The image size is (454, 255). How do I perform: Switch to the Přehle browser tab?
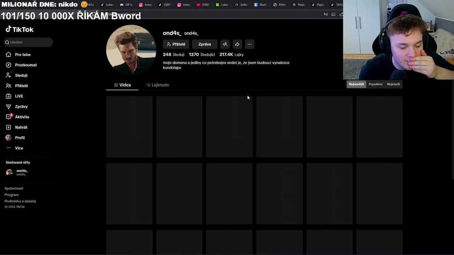pos(280,5)
